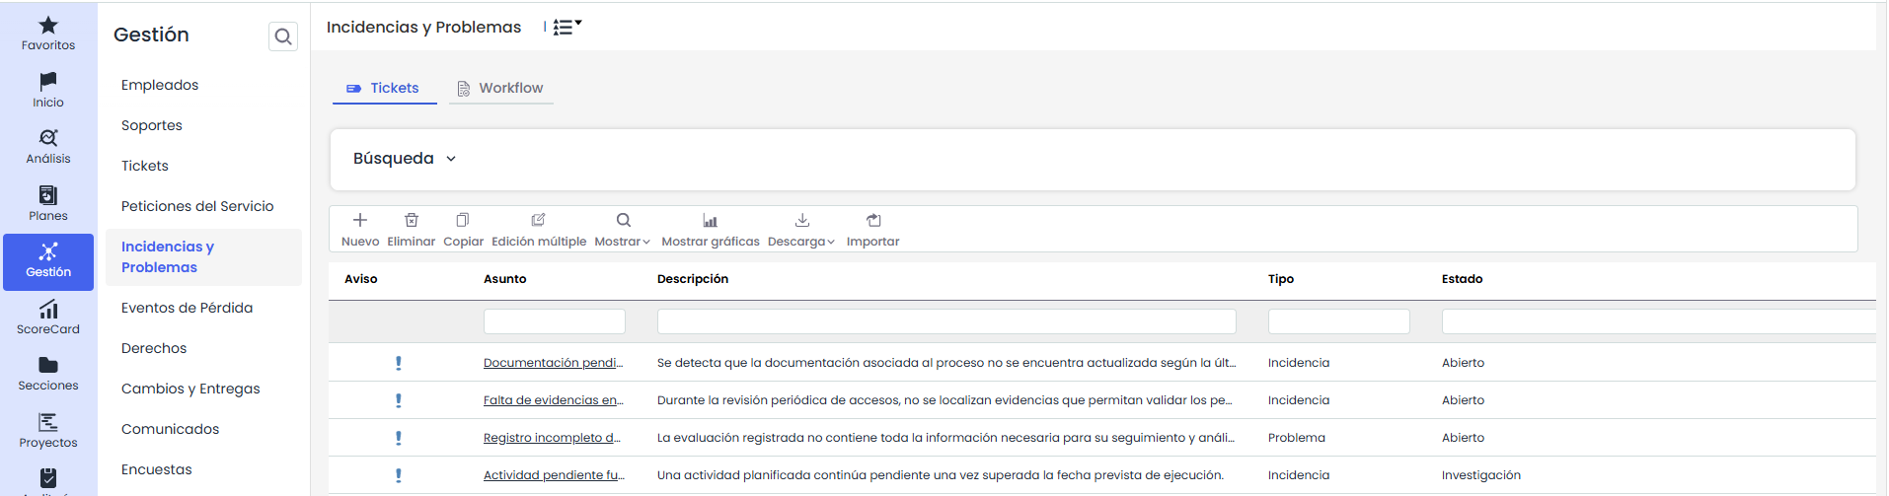Image resolution: width=1889 pixels, height=496 pixels.
Task: Sort by the Tipo column header
Action: point(1281,279)
